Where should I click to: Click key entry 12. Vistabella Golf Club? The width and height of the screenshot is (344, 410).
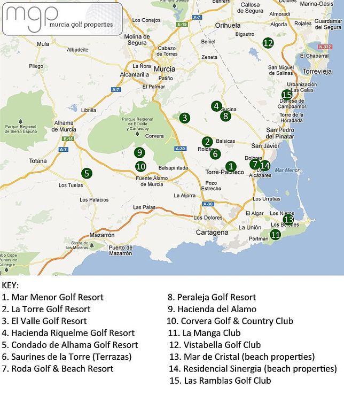click(215, 345)
